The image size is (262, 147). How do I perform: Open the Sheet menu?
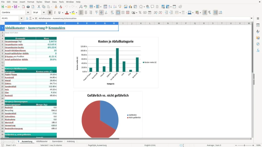pos(47,2)
